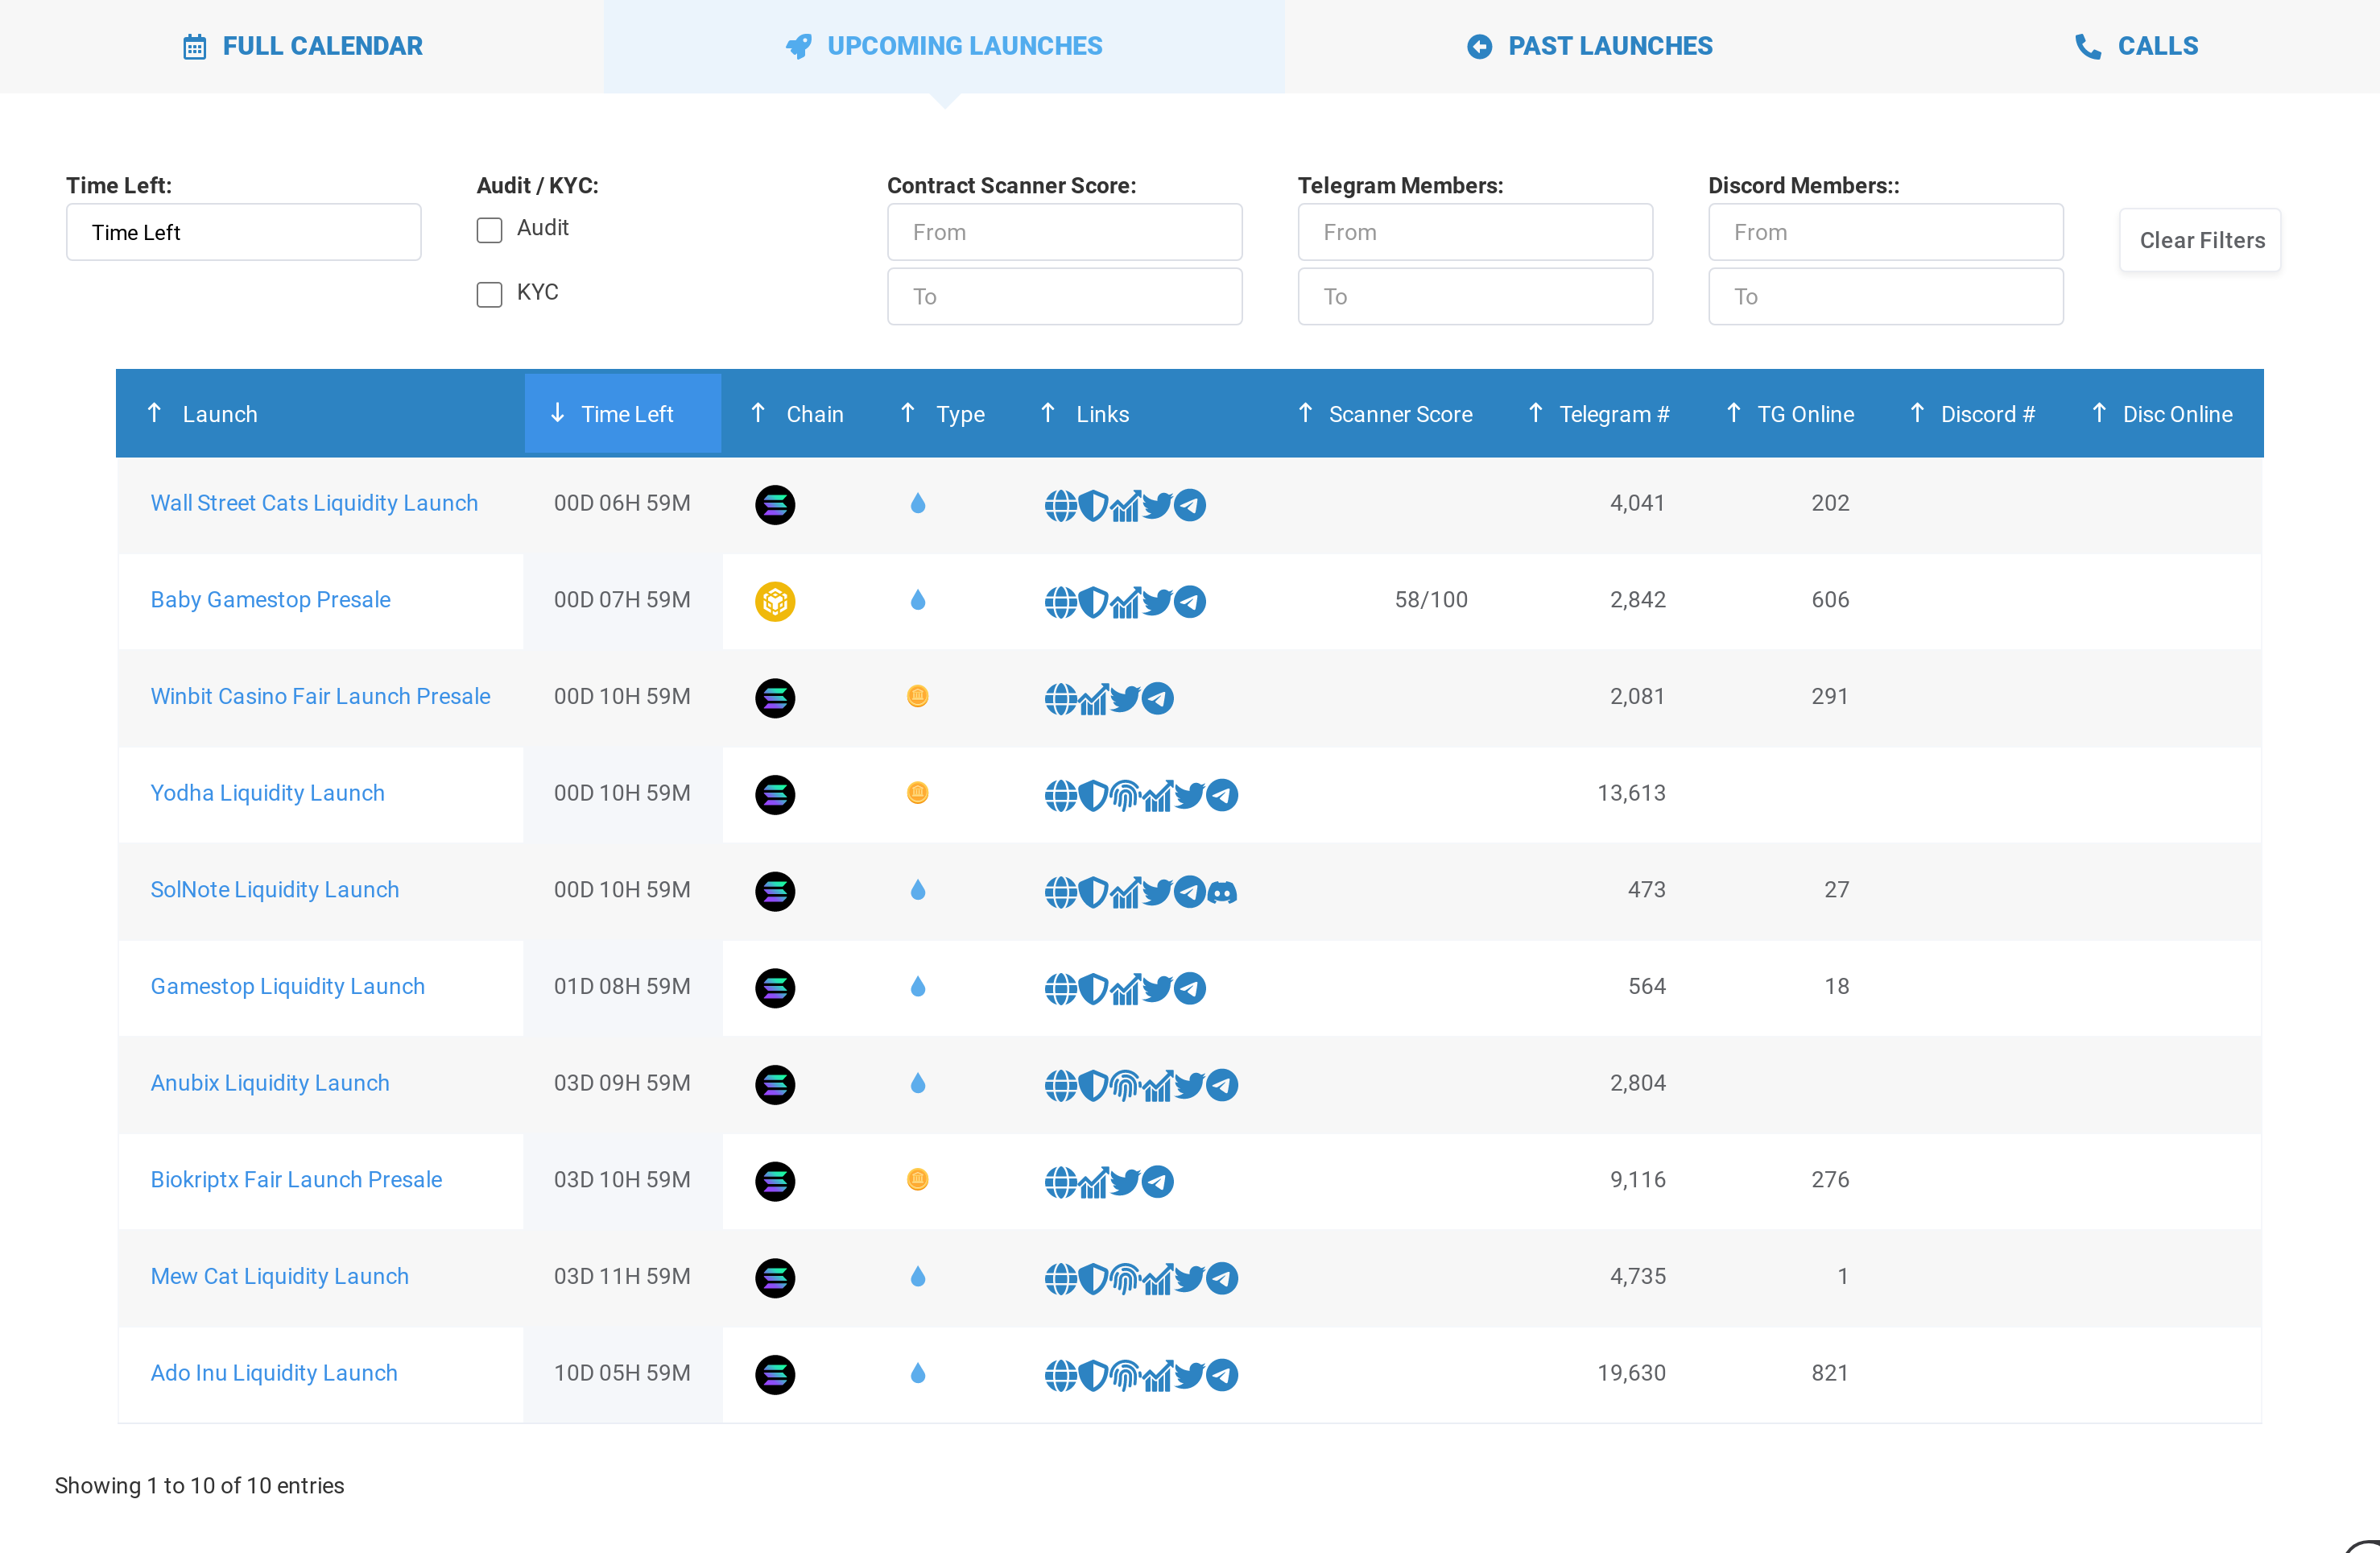This screenshot has width=2380, height=1553.
Task: Open Yodha audit shield icon
Action: coord(1093,796)
